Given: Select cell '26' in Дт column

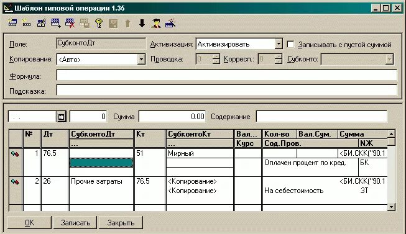Looking at the screenshot, I should click(x=54, y=191).
